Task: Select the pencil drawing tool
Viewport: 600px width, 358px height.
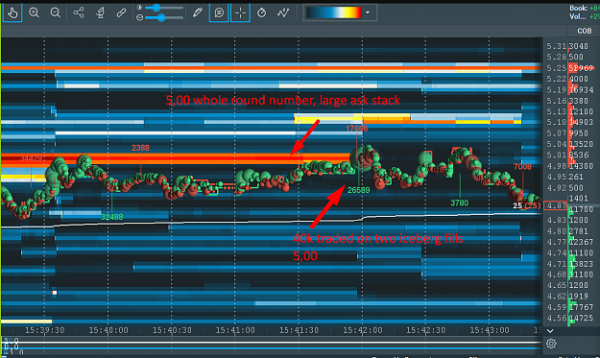Action: [198, 13]
